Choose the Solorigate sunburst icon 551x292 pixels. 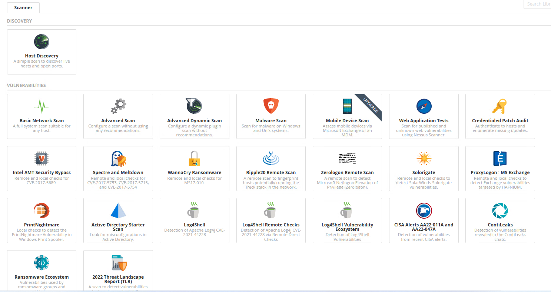424,158
